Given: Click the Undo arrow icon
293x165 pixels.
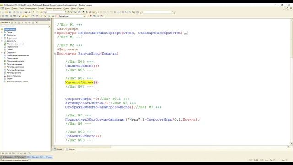Looking at the screenshot, I should (33, 12).
